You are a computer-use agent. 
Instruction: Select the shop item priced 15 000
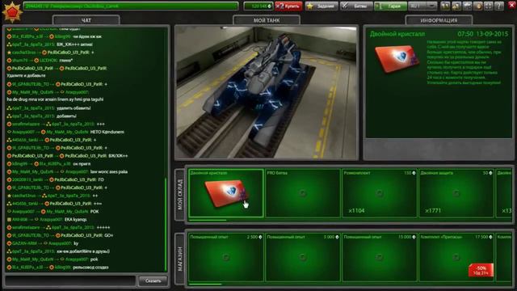pyautogui.click(x=379, y=257)
